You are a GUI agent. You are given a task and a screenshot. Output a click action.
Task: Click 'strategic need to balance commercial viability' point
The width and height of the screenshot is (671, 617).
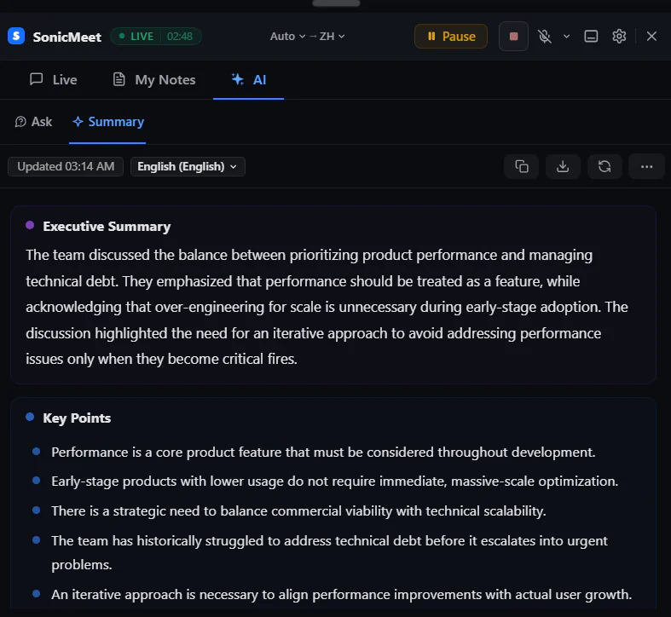click(x=298, y=510)
